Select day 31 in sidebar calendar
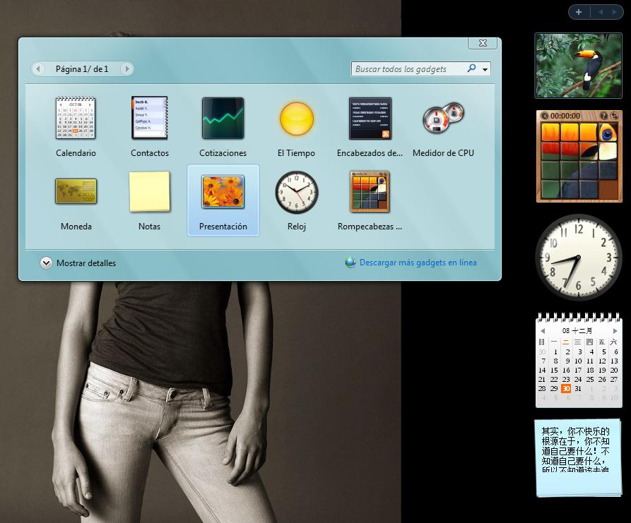The height and width of the screenshot is (523, 631). tap(578, 389)
